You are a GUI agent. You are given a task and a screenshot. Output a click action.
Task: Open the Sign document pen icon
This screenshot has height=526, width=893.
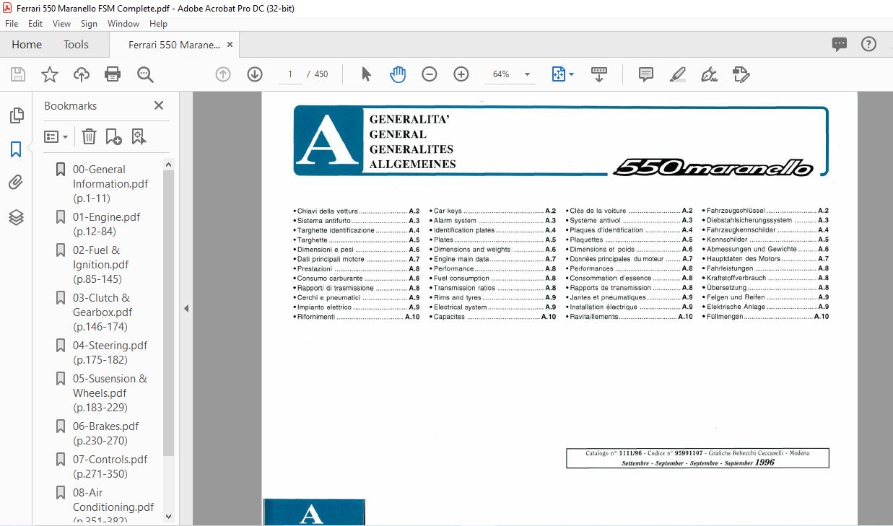(x=710, y=74)
